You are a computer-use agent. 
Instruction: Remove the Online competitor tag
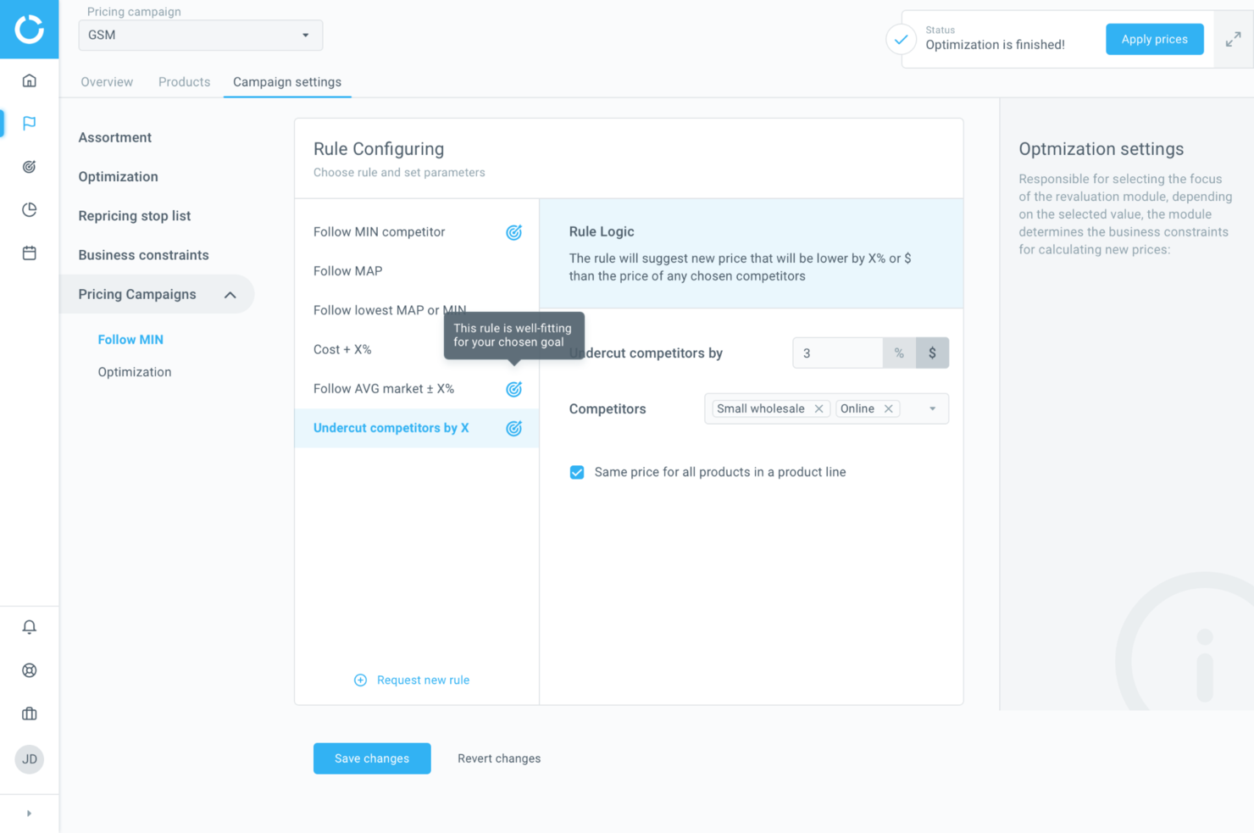[888, 408]
